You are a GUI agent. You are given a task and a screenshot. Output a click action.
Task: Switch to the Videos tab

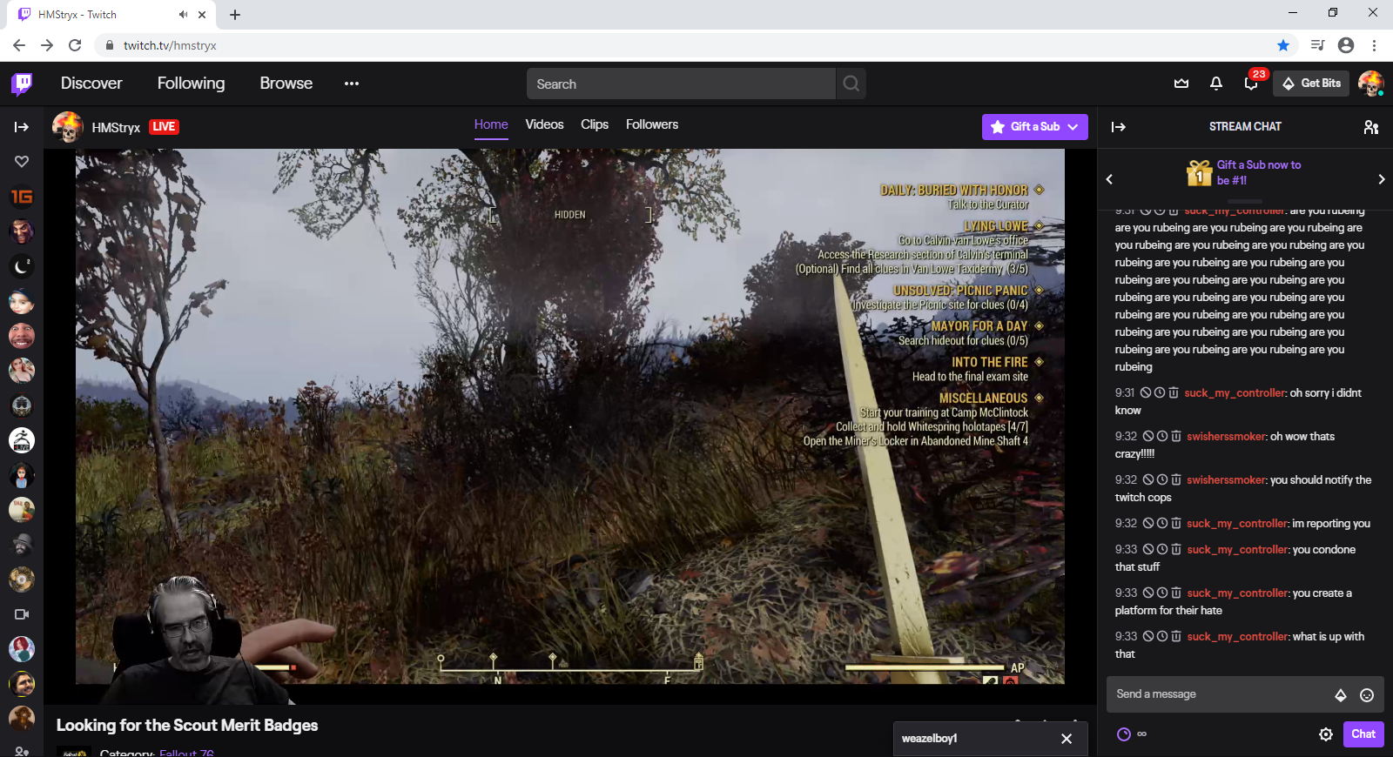[544, 124]
